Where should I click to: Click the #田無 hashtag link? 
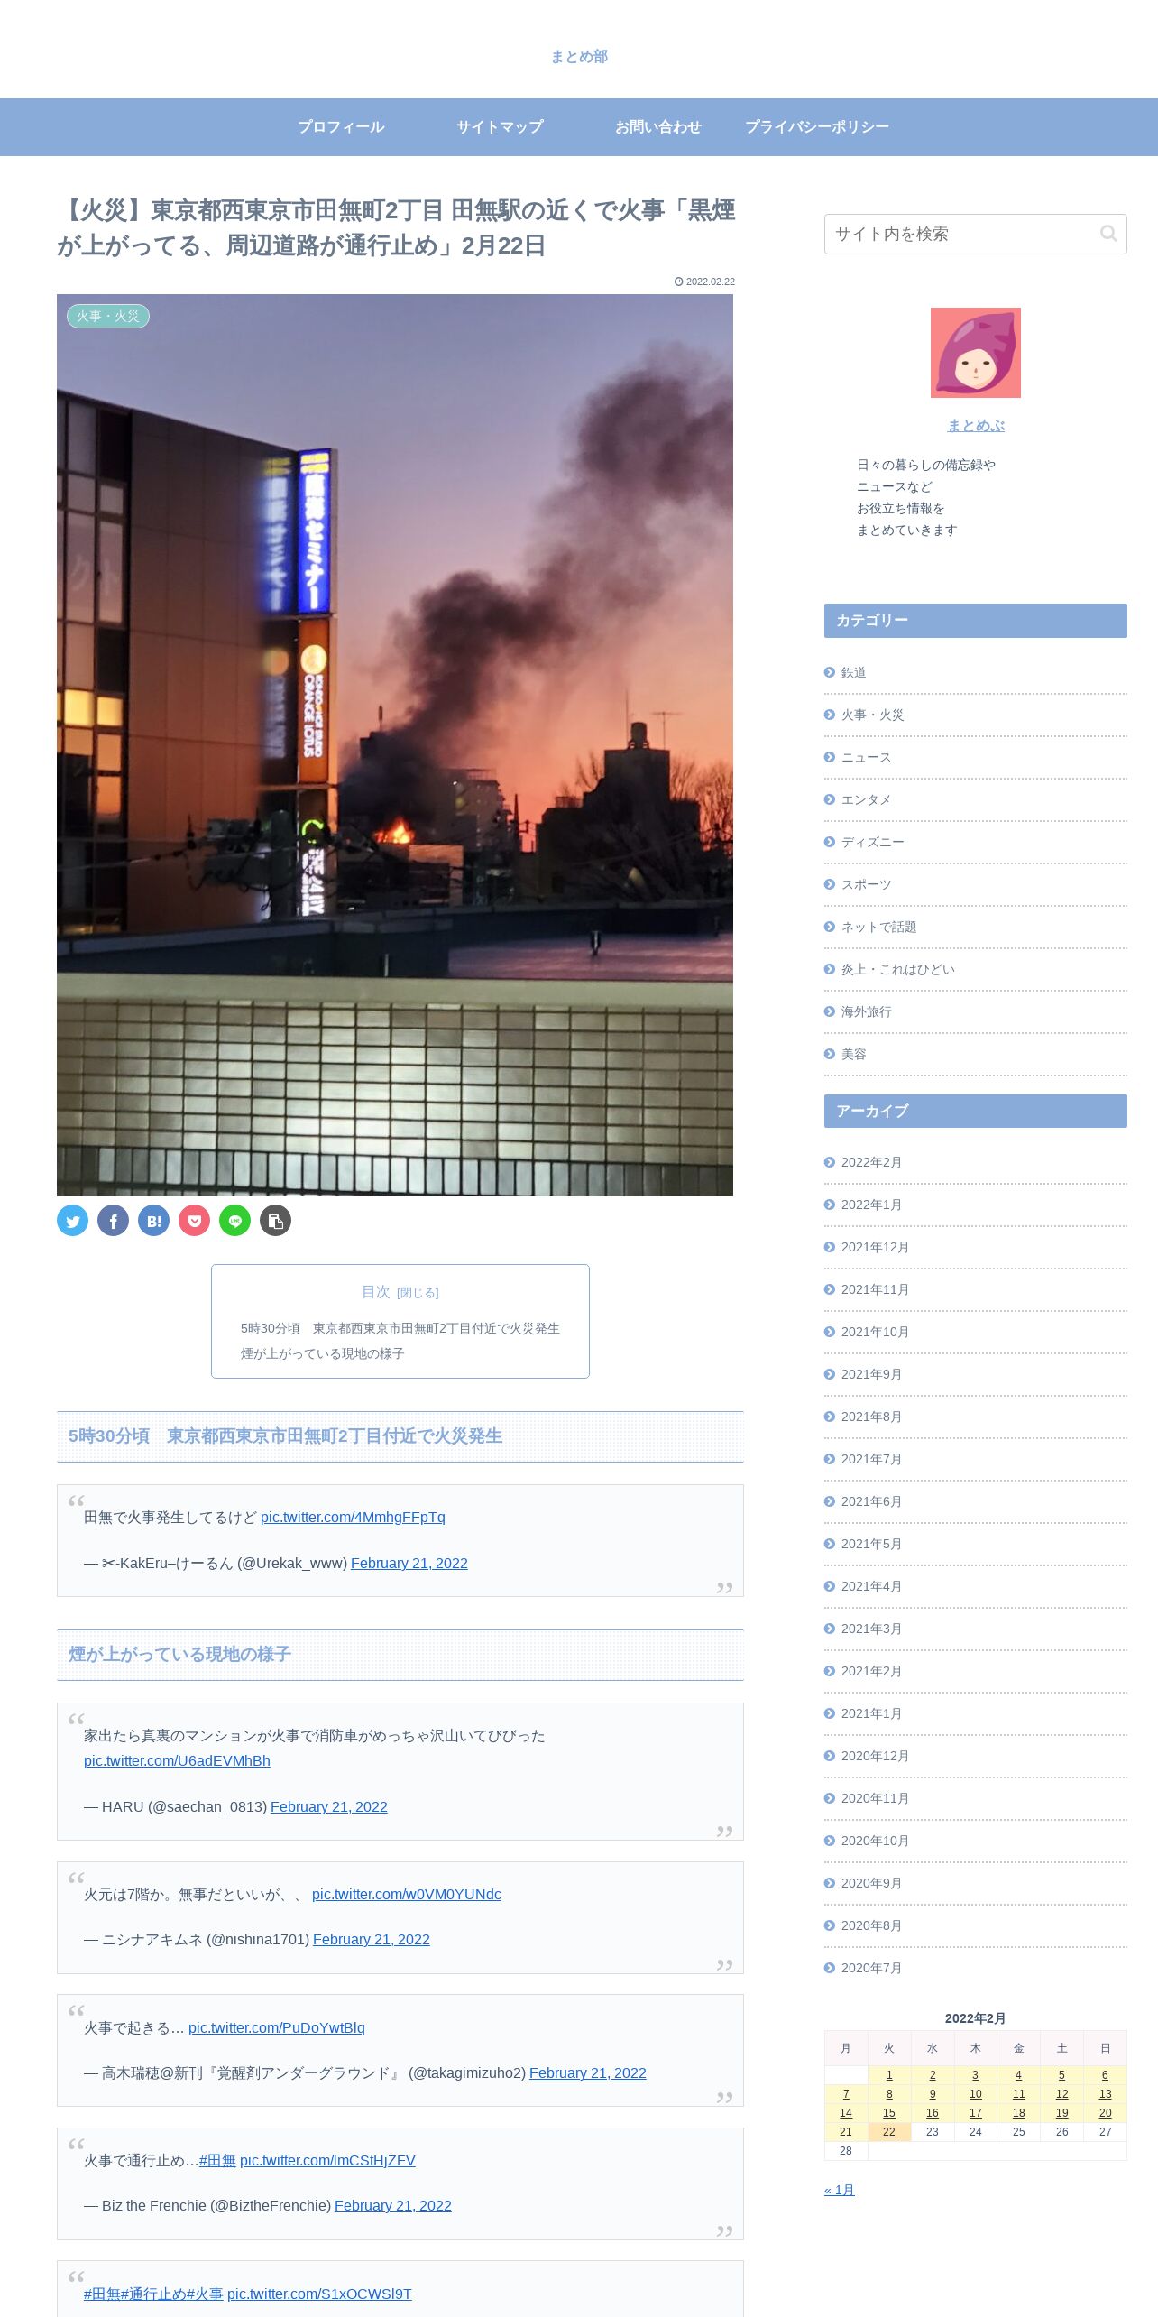click(x=217, y=2160)
